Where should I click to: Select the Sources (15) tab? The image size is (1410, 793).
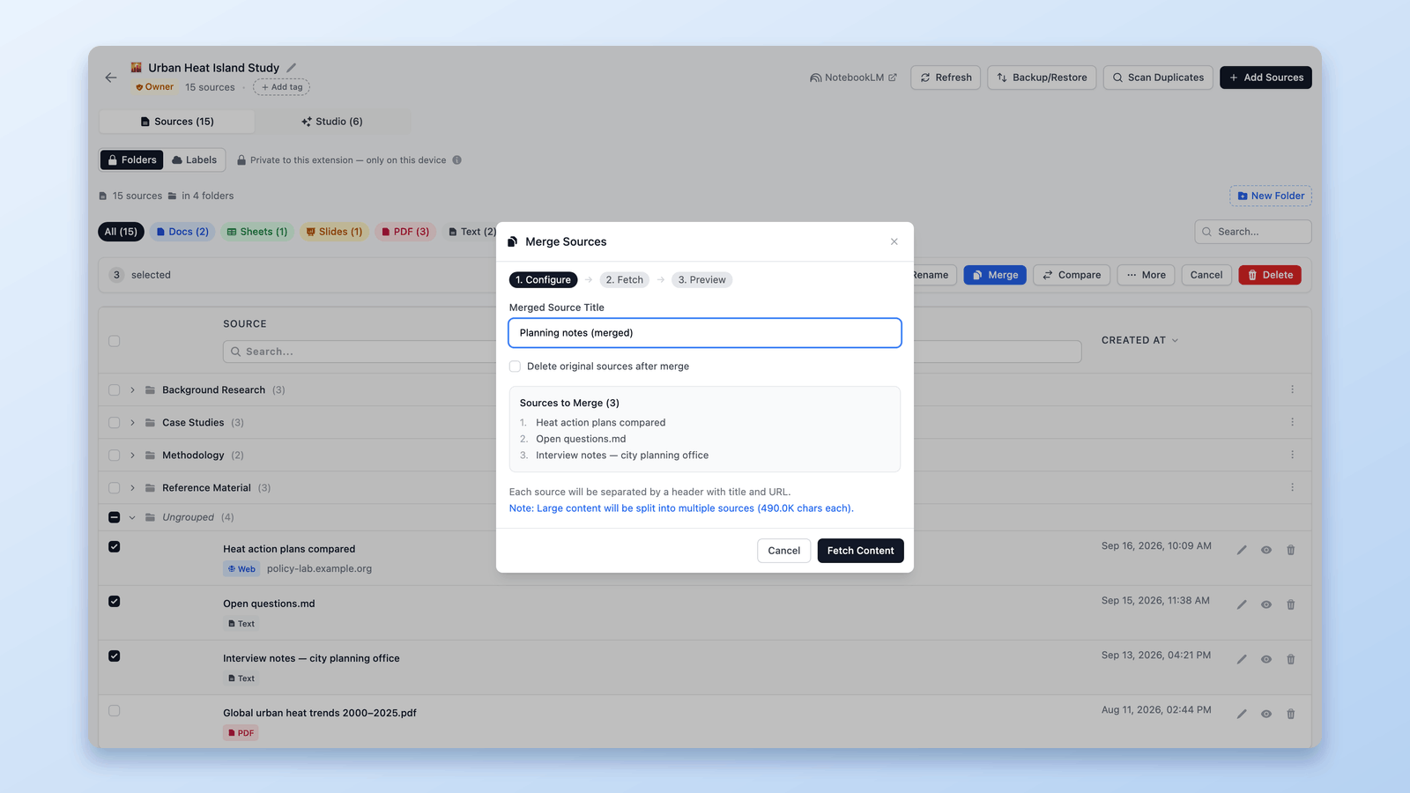tap(177, 122)
